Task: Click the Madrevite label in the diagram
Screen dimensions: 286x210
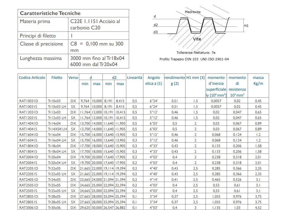Action: [x=192, y=12]
